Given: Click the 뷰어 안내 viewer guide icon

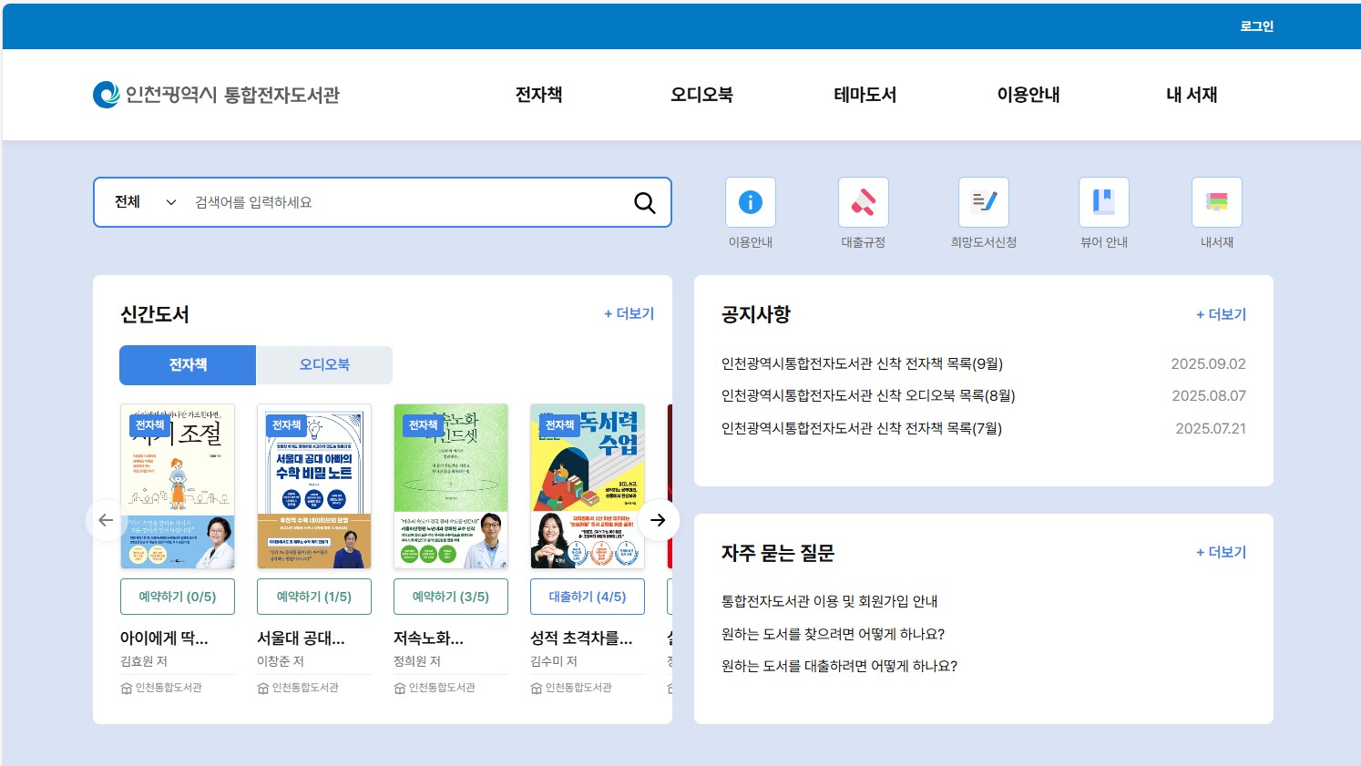Looking at the screenshot, I should click(1103, 201).
